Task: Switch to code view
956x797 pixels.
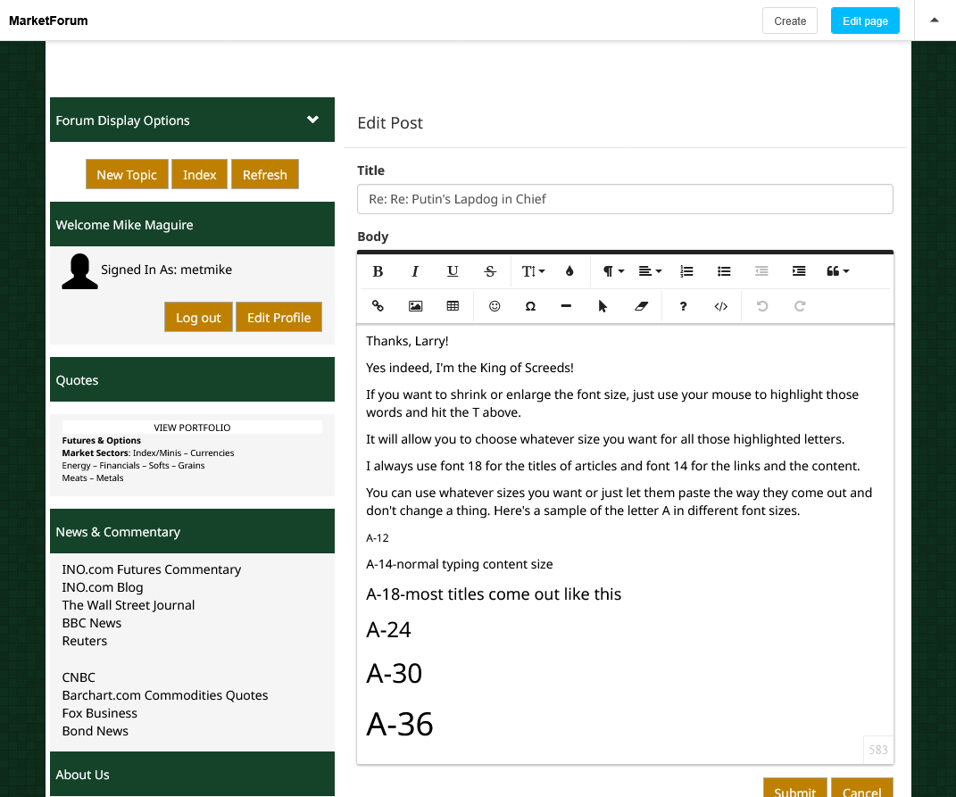Action: 720,306
